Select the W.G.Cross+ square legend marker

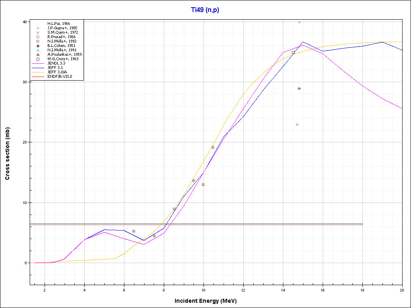[x=38, y=59]
